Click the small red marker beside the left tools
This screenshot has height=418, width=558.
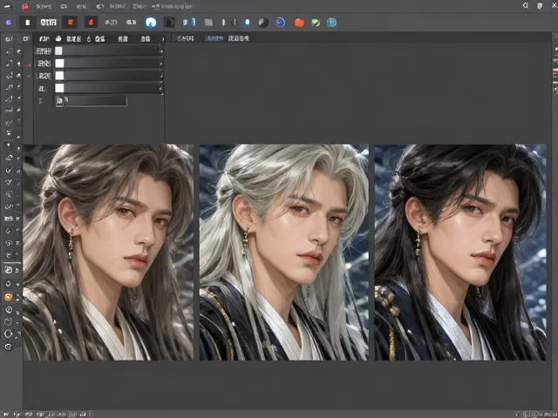[x=28, y=65]
